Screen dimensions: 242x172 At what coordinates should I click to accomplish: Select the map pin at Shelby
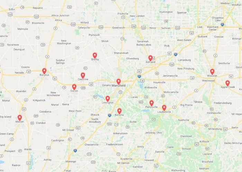(x=95, y=56)
